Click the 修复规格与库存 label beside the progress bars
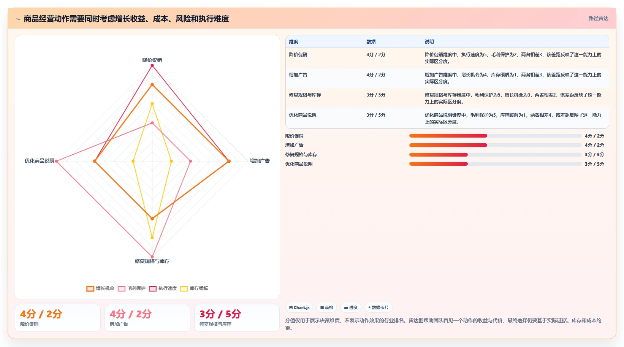The width and height of the screenshot is (624, 347). (x=301, y=155)
